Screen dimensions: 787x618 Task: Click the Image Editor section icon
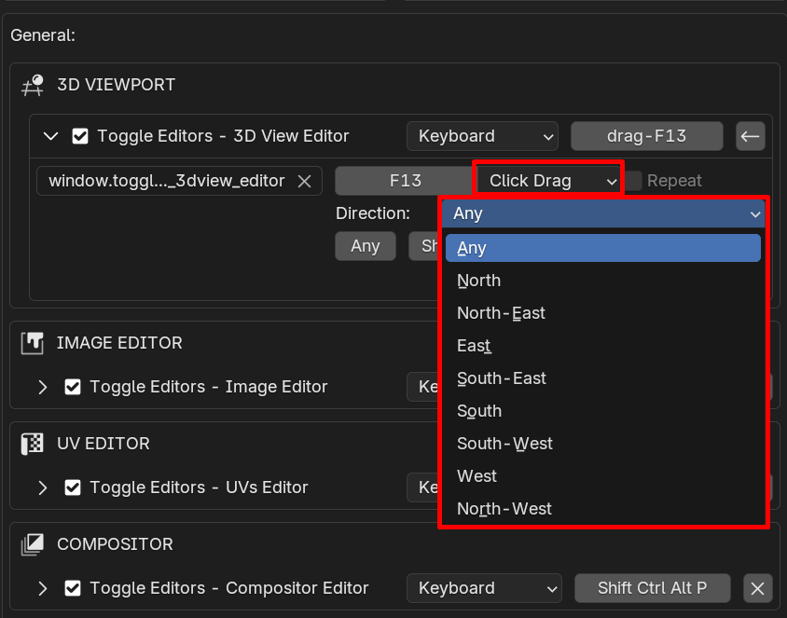coord(32,343)
